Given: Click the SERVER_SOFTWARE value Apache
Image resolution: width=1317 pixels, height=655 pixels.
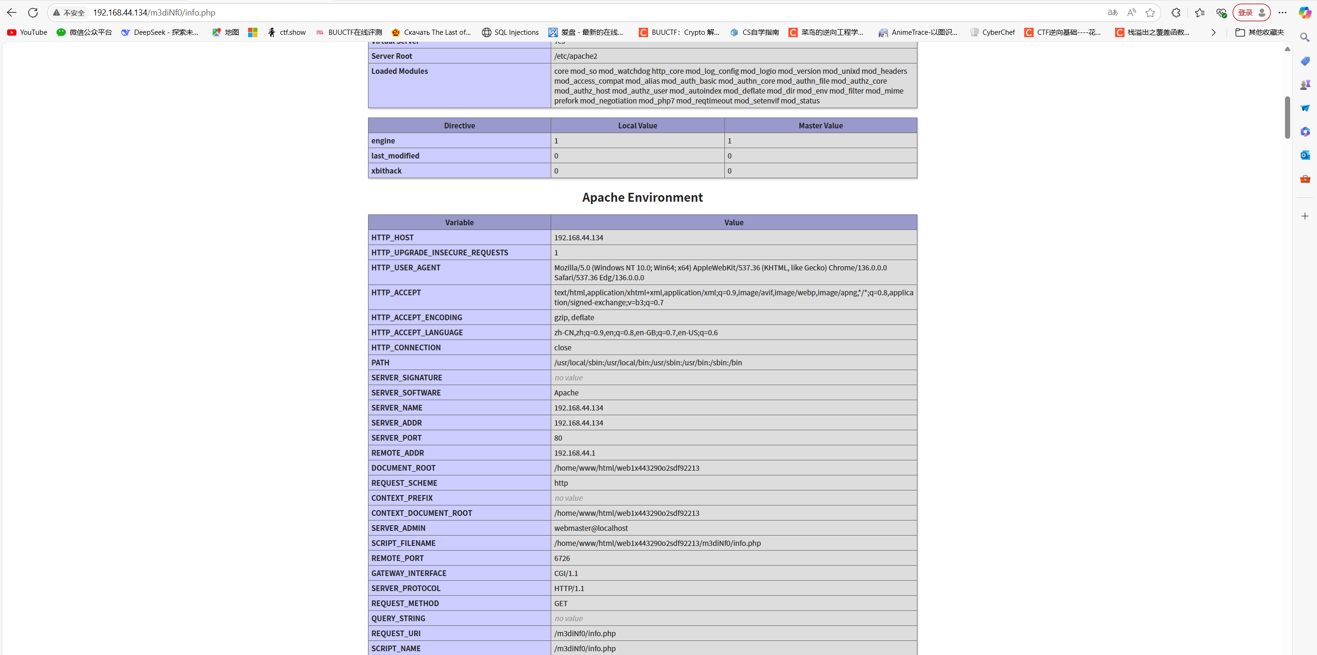Looking at the screenshot, I should pos(566,392).
